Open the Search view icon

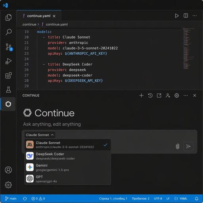point(8,32)
